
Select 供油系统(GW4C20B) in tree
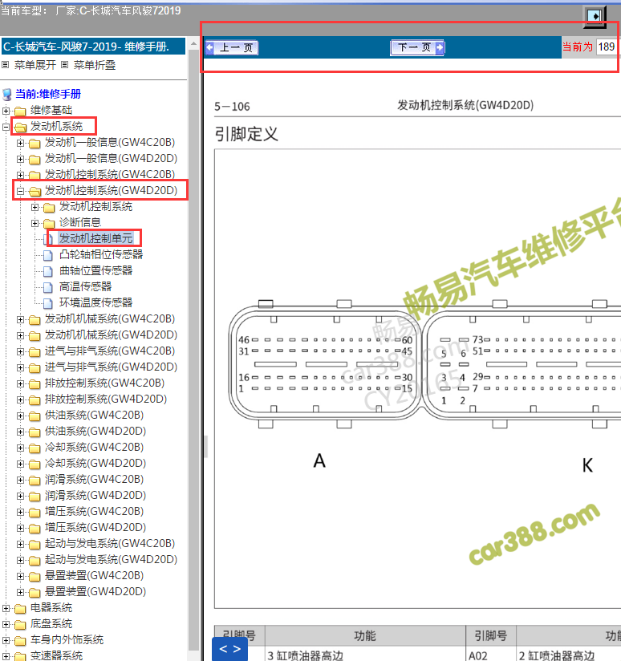click(94, 416)
